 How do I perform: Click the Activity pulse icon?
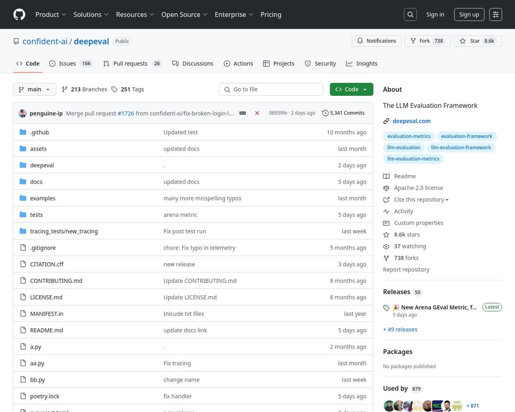pyautogui.click(x=386, y=211)
